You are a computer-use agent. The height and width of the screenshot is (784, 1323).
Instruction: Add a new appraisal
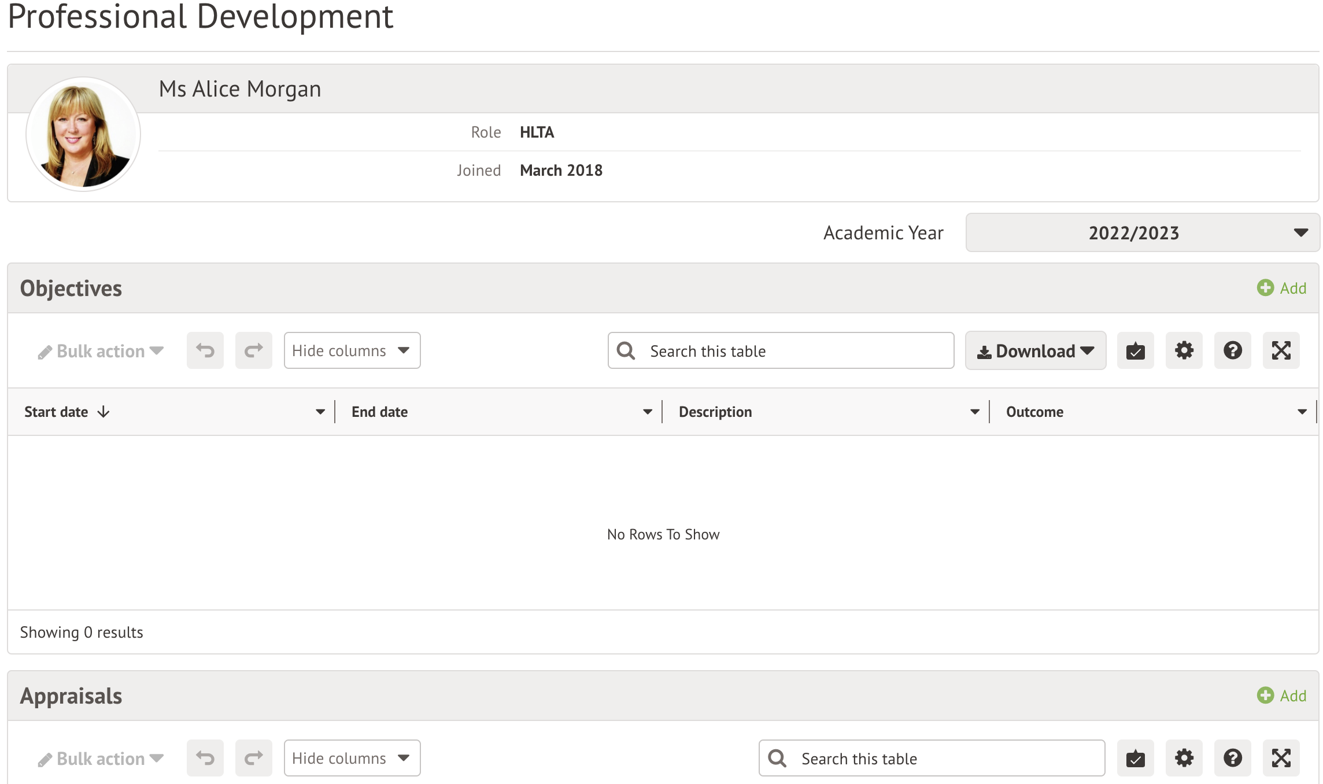[x=1281, y=696]
